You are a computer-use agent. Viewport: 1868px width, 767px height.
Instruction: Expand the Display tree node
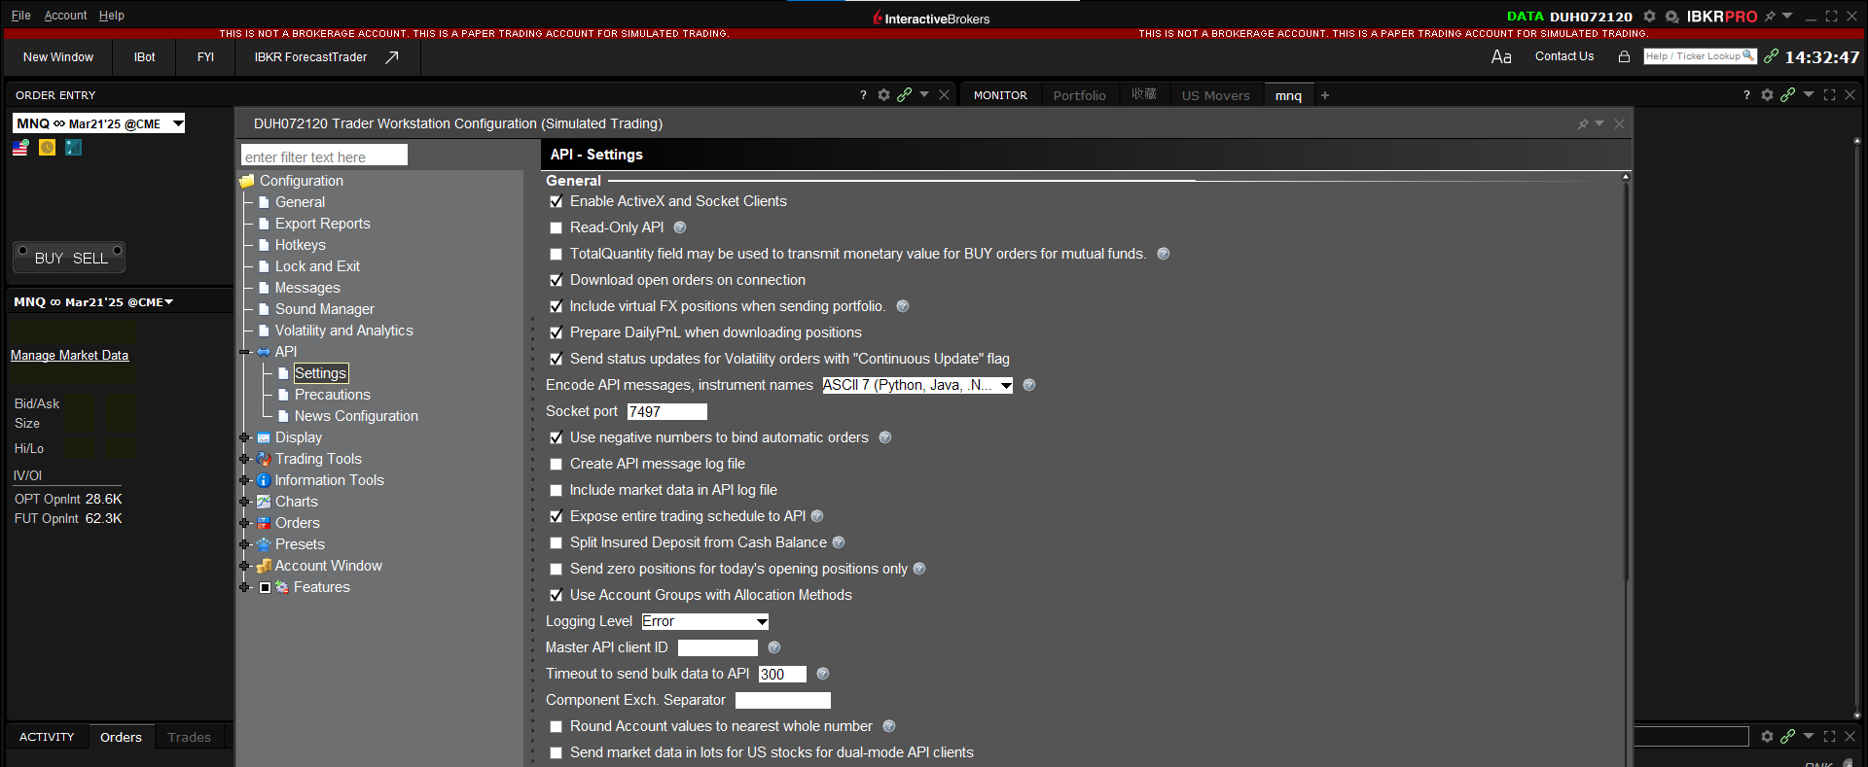(x=245, y=437)
